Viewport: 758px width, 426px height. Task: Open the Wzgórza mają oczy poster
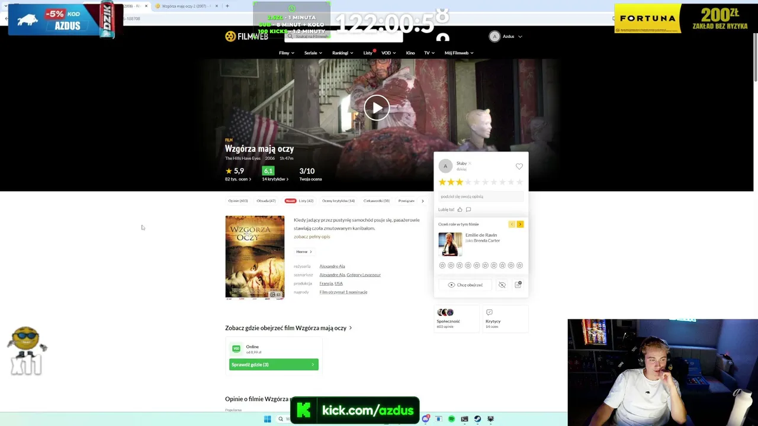(255, 257)
